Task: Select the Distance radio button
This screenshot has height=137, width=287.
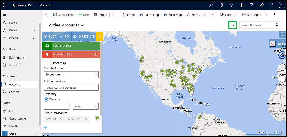Action: pyautogui.click(x=46, y=99)
